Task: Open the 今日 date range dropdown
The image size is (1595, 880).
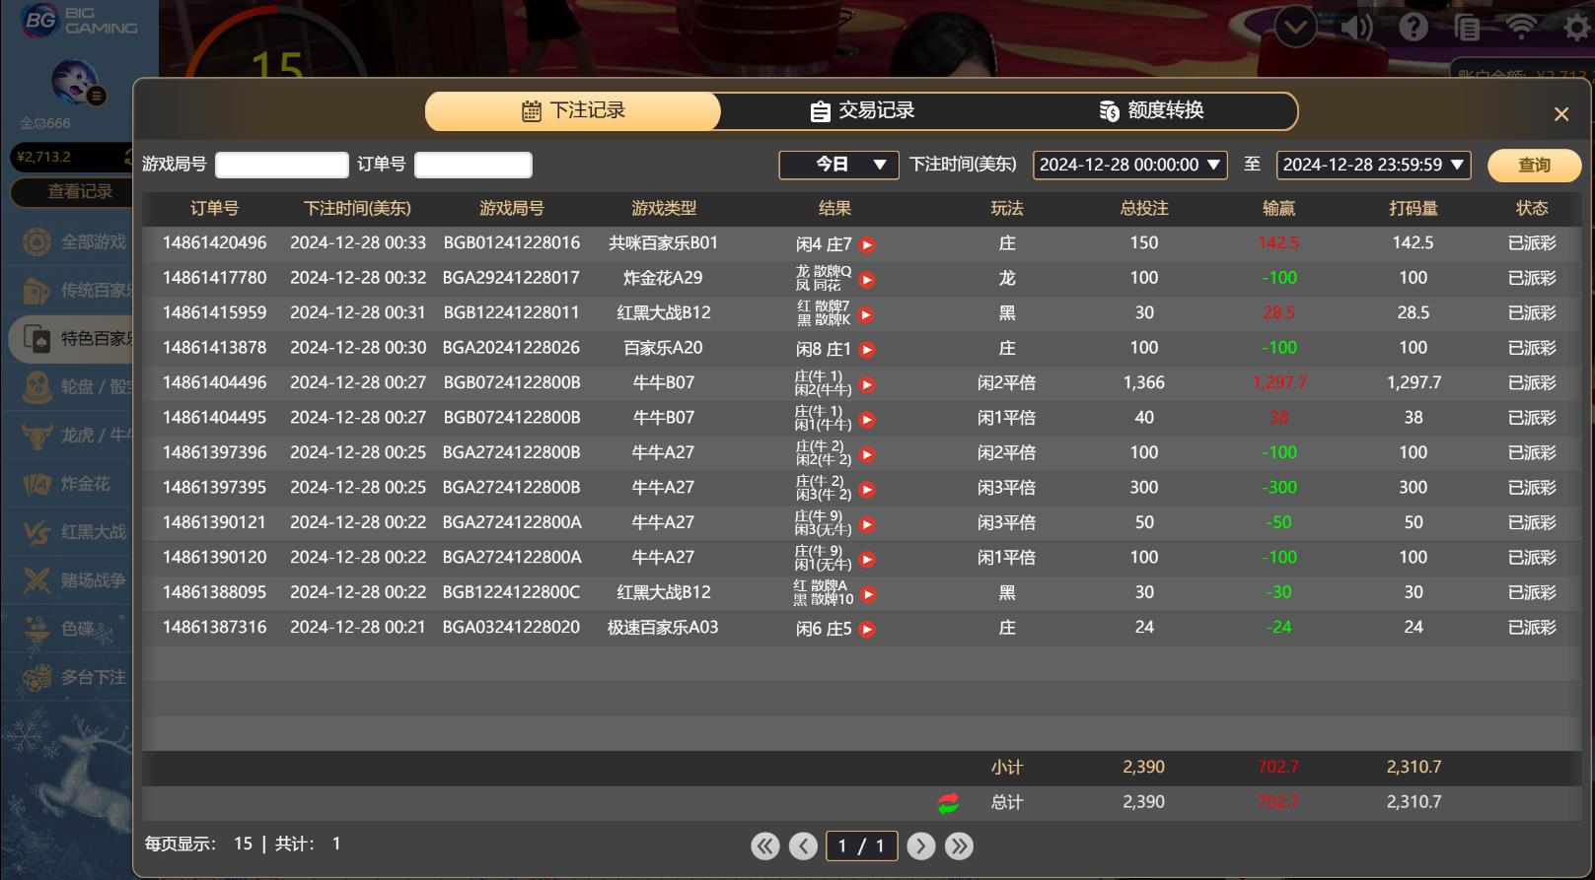Action: (838, 165)
